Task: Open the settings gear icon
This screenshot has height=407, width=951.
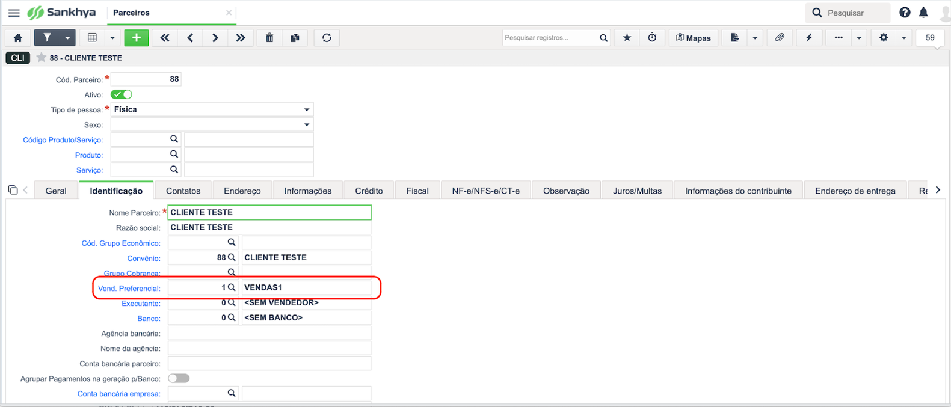Action: click(x=884, y=38)
